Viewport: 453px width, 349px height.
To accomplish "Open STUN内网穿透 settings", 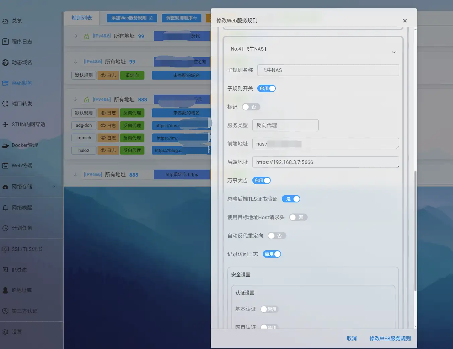I will point(25,124).
